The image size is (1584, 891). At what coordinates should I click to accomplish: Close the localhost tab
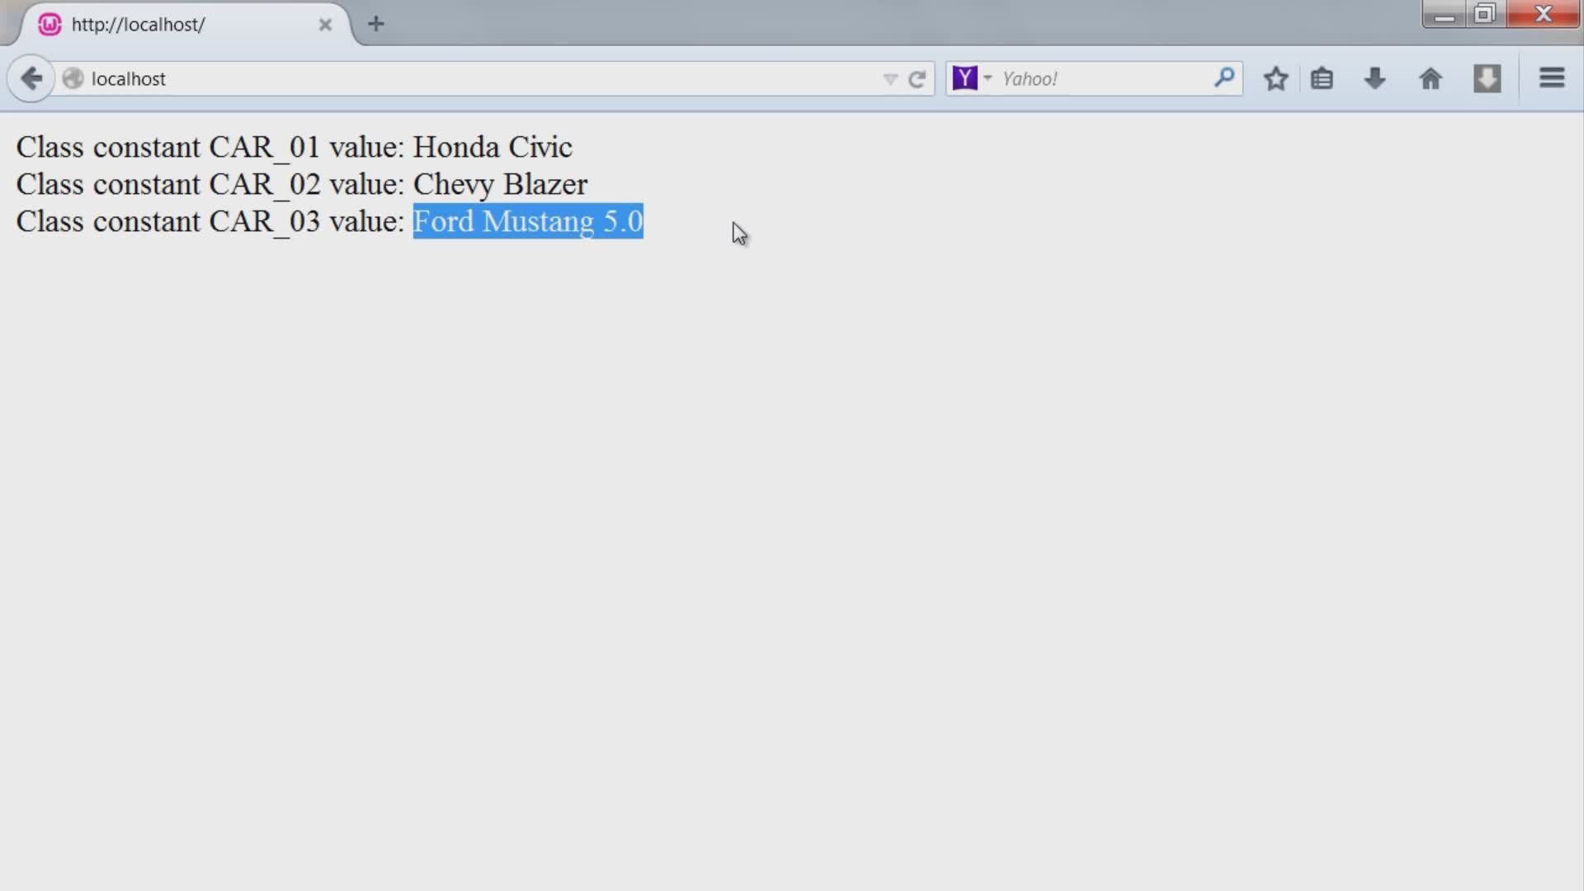coord(325,25)
